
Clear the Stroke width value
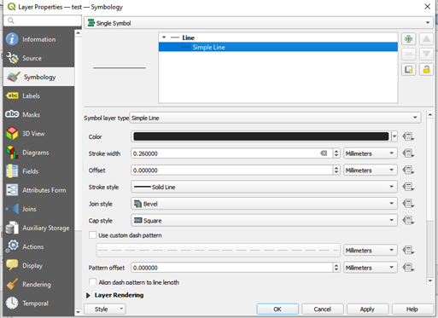324,153
